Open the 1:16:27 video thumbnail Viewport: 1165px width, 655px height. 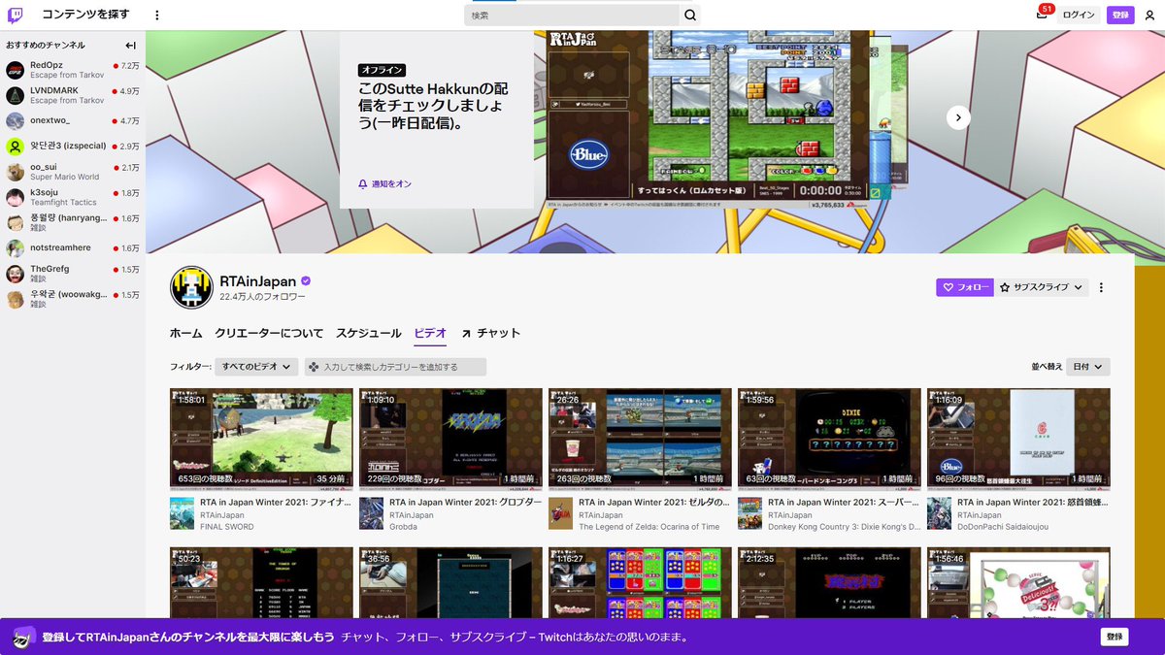[640, 582]
